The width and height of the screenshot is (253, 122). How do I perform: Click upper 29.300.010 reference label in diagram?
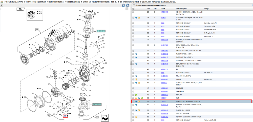(101, 31)
